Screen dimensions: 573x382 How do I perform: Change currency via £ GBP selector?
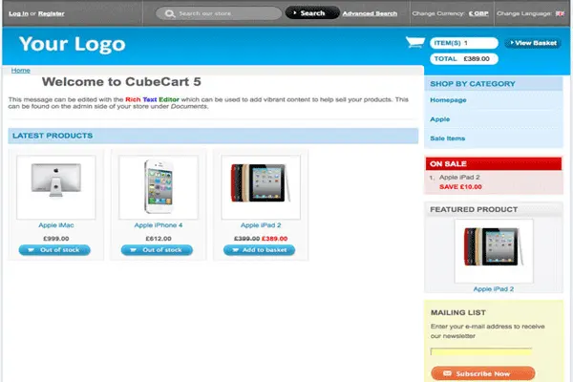[x=478, y=13]
